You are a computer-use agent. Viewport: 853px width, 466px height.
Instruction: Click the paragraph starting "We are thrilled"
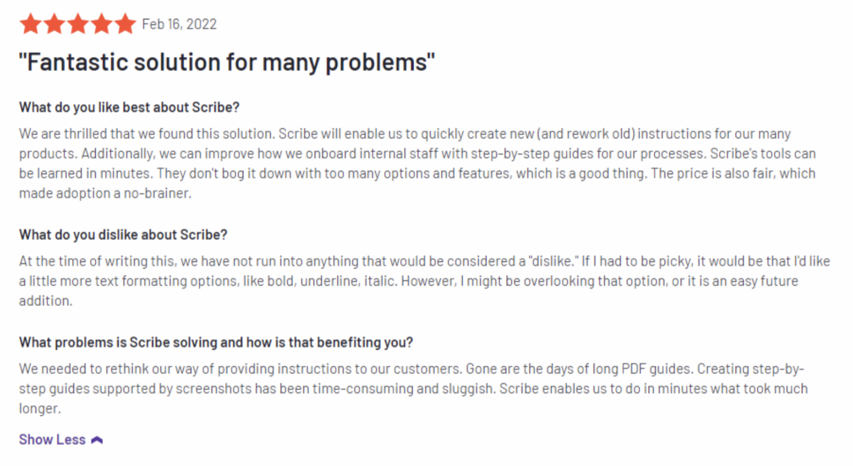pyautogui.click(x=418, y=163)
